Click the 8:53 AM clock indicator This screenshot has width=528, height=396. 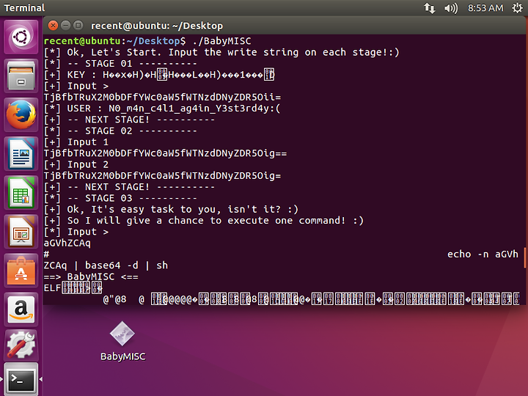(485, 8)
